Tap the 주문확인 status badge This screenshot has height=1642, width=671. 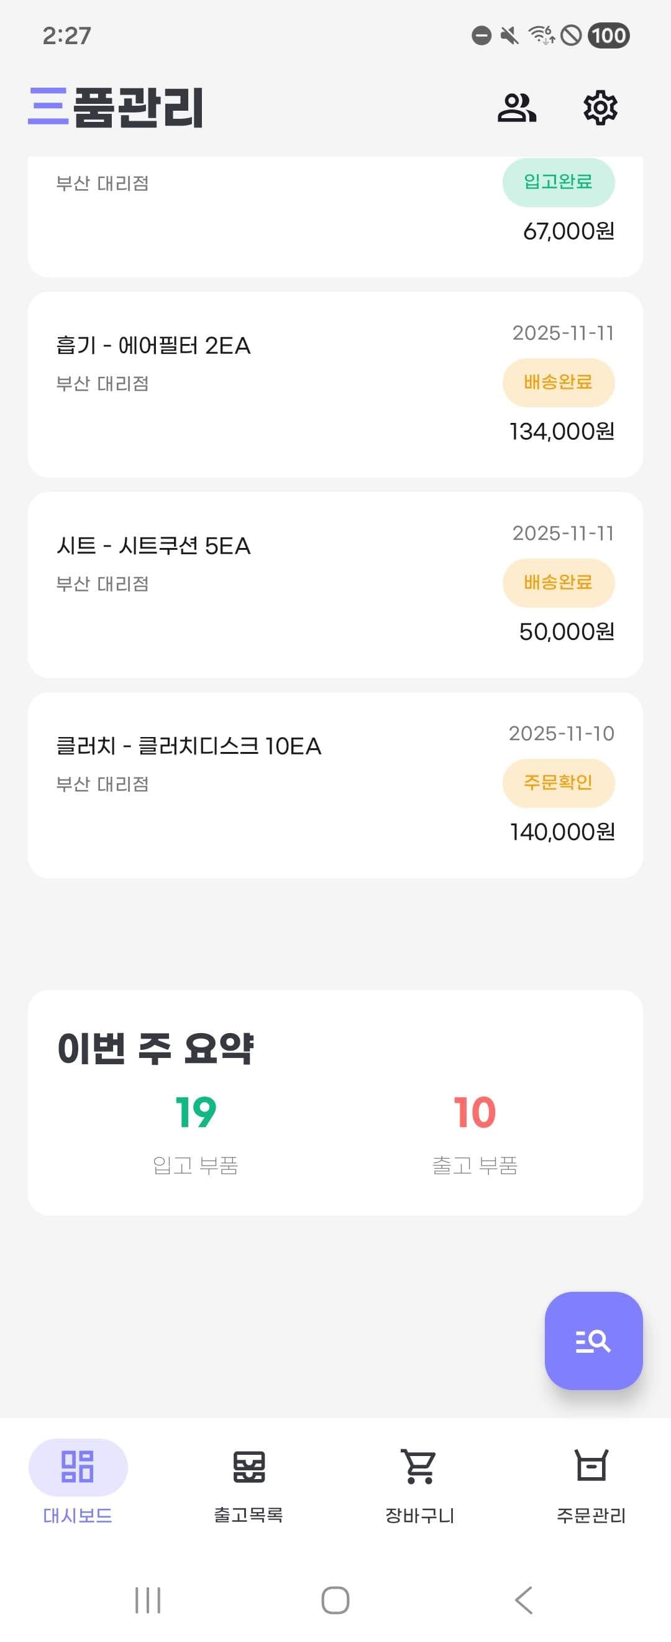559,783
